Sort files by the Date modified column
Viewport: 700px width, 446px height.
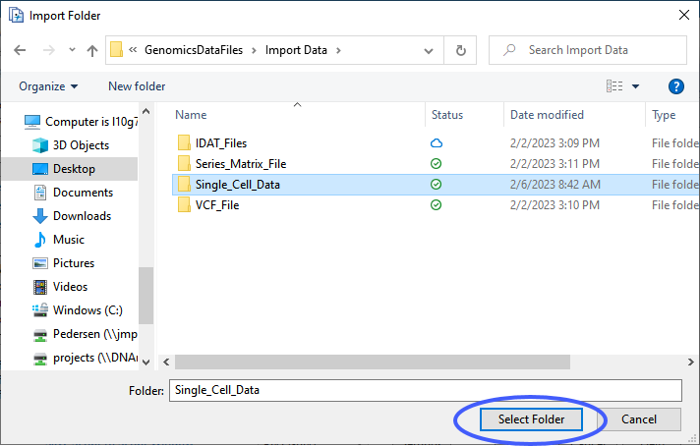point(547,115)
